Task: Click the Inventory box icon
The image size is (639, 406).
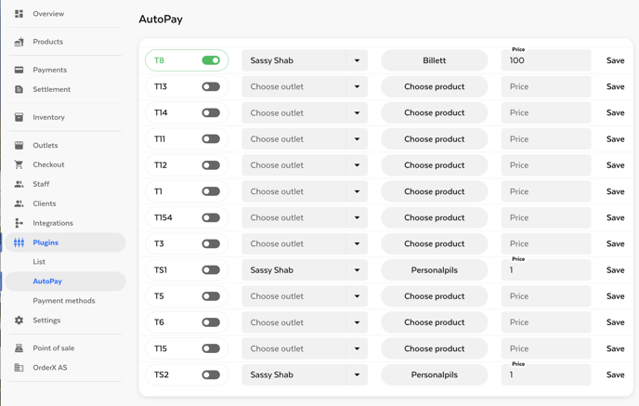Action: (x=19, y=118)
